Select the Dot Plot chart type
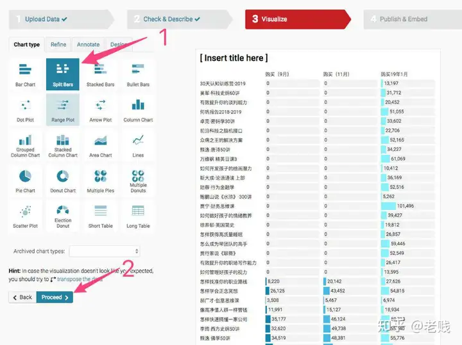 [x=25, y=110]
